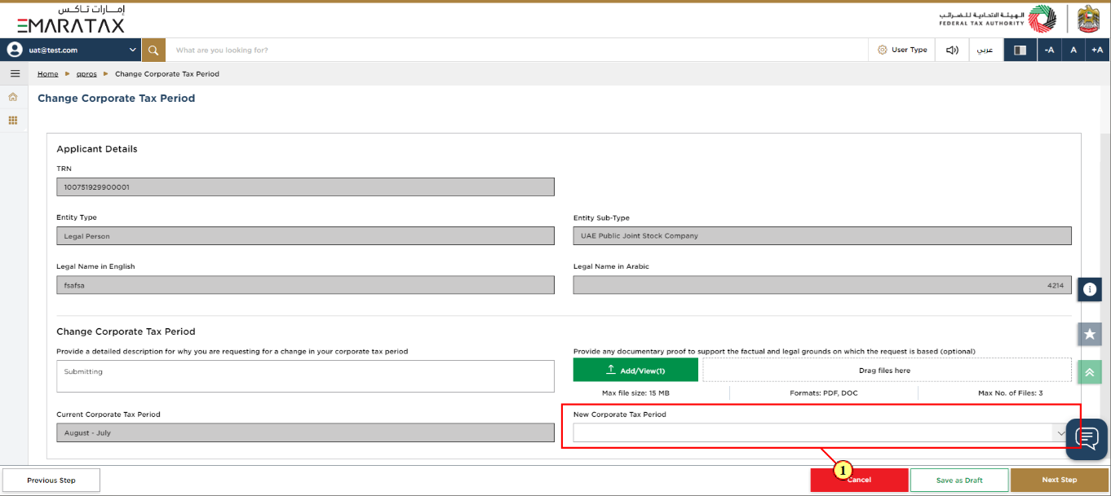Click the search box 'What are you looking for?'
The image size is (1111, 496).
517,50
